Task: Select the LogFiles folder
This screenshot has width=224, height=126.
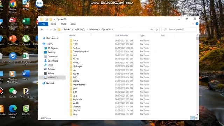Action: 77,111
